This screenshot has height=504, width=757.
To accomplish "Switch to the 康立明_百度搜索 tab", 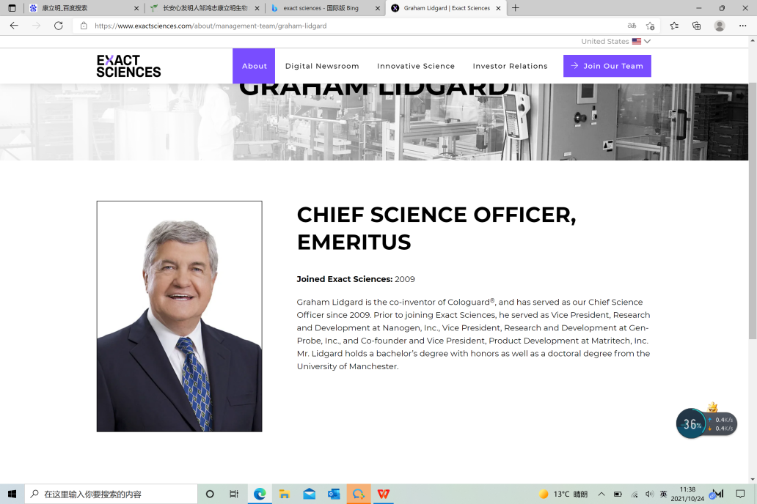I will tap(84, 8).
